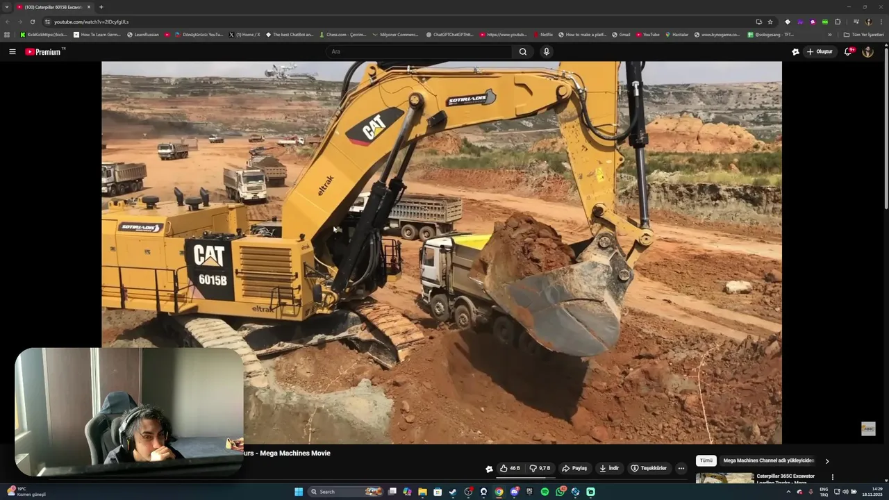Open Steam from the taskbar
The height and width of the screenshot is (500, 889).
(x=453, y=492)
